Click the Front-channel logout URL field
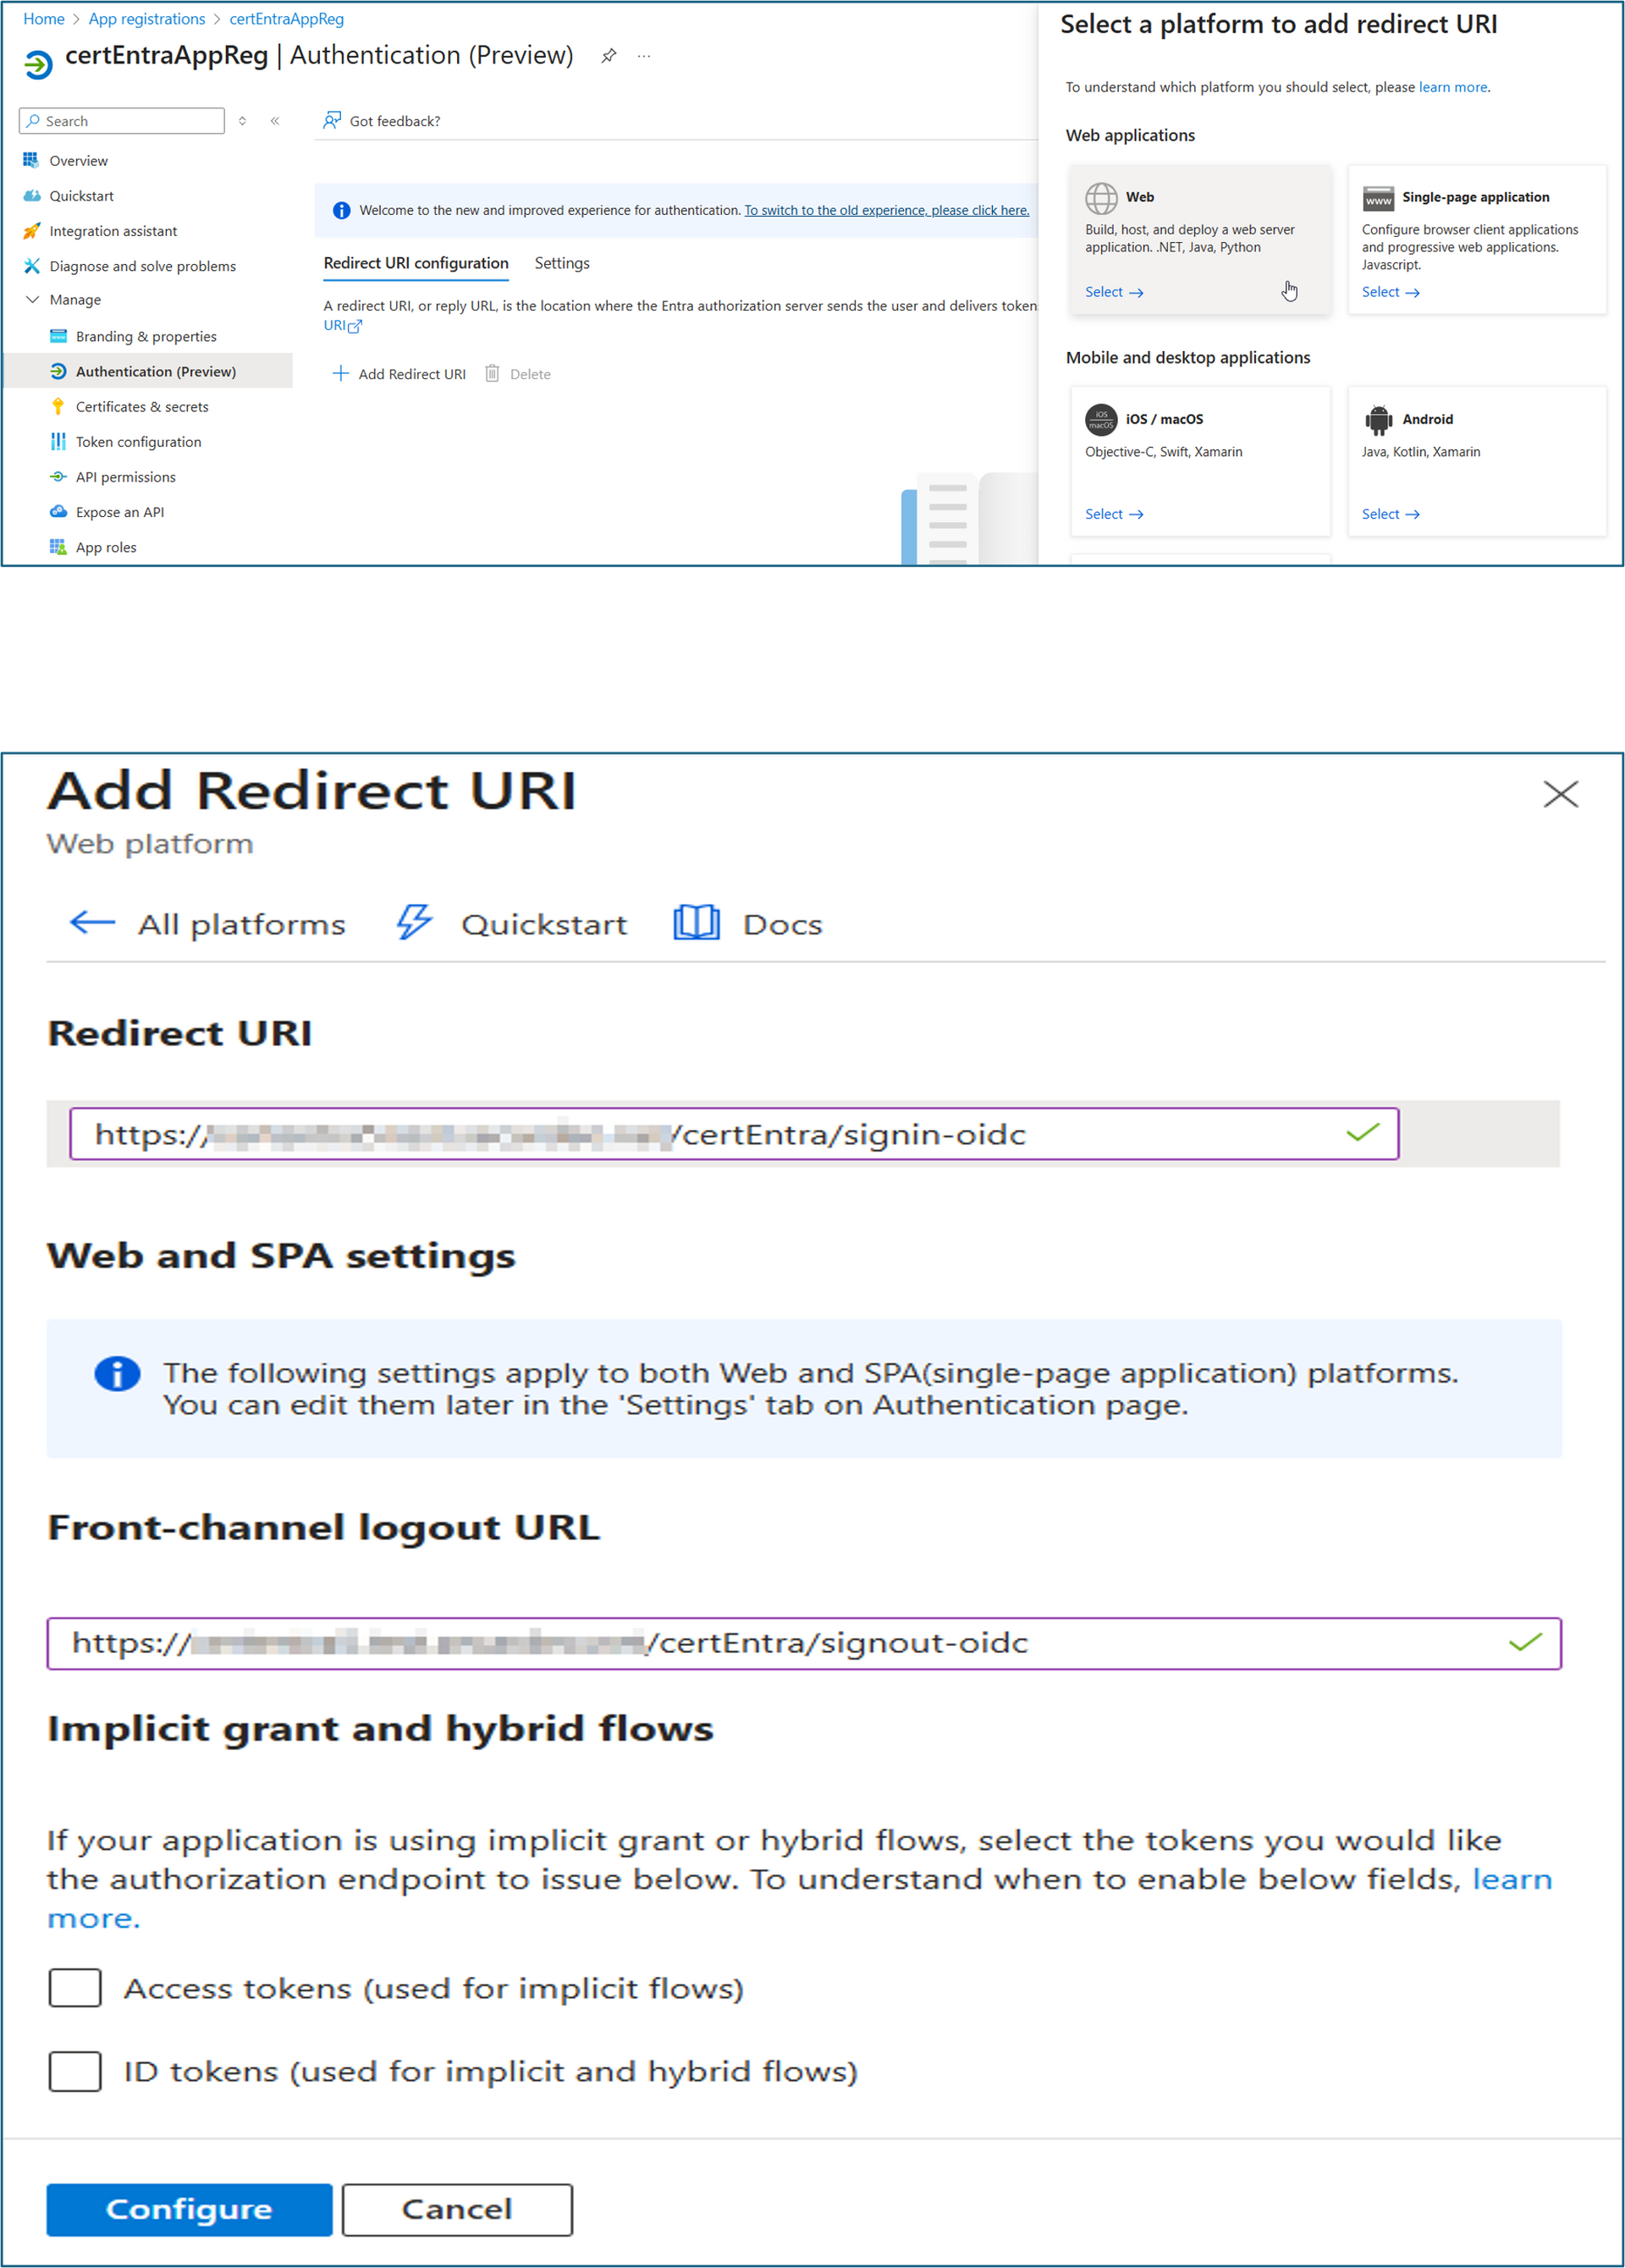Screen dimensions: 1625x2268 (803, 1643)
